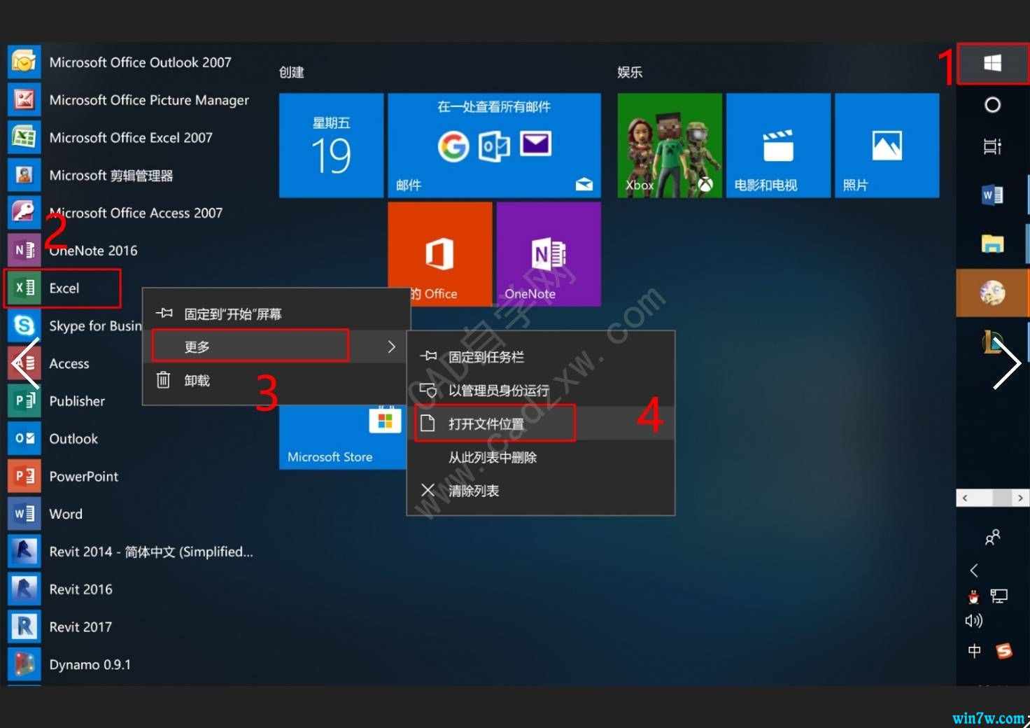Select 固定到"开始"屏幕 in context menu
This screenshot has height=728, width=1030.
[276, 314]
